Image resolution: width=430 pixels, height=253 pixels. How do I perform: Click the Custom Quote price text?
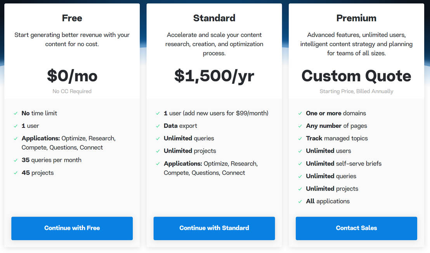(x=356, y=76)
